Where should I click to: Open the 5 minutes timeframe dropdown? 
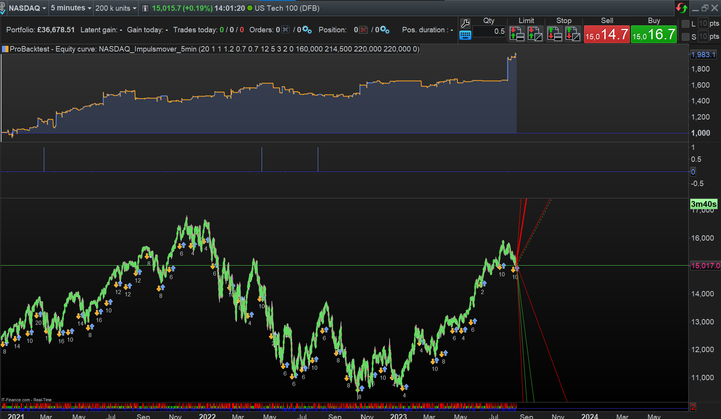tap(71, 8)
